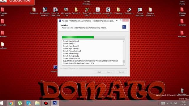
Task: Select the photoshop Ps file on desktop
Action: tap(55, 69)
